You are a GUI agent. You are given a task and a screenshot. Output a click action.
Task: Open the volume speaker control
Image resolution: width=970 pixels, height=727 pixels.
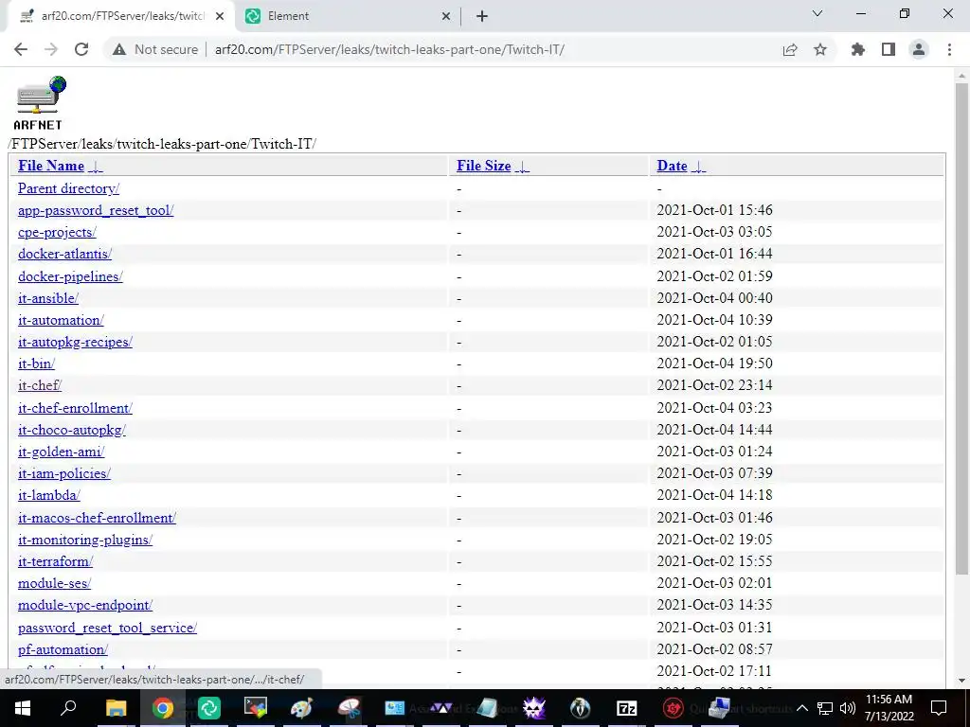[848, 708]
